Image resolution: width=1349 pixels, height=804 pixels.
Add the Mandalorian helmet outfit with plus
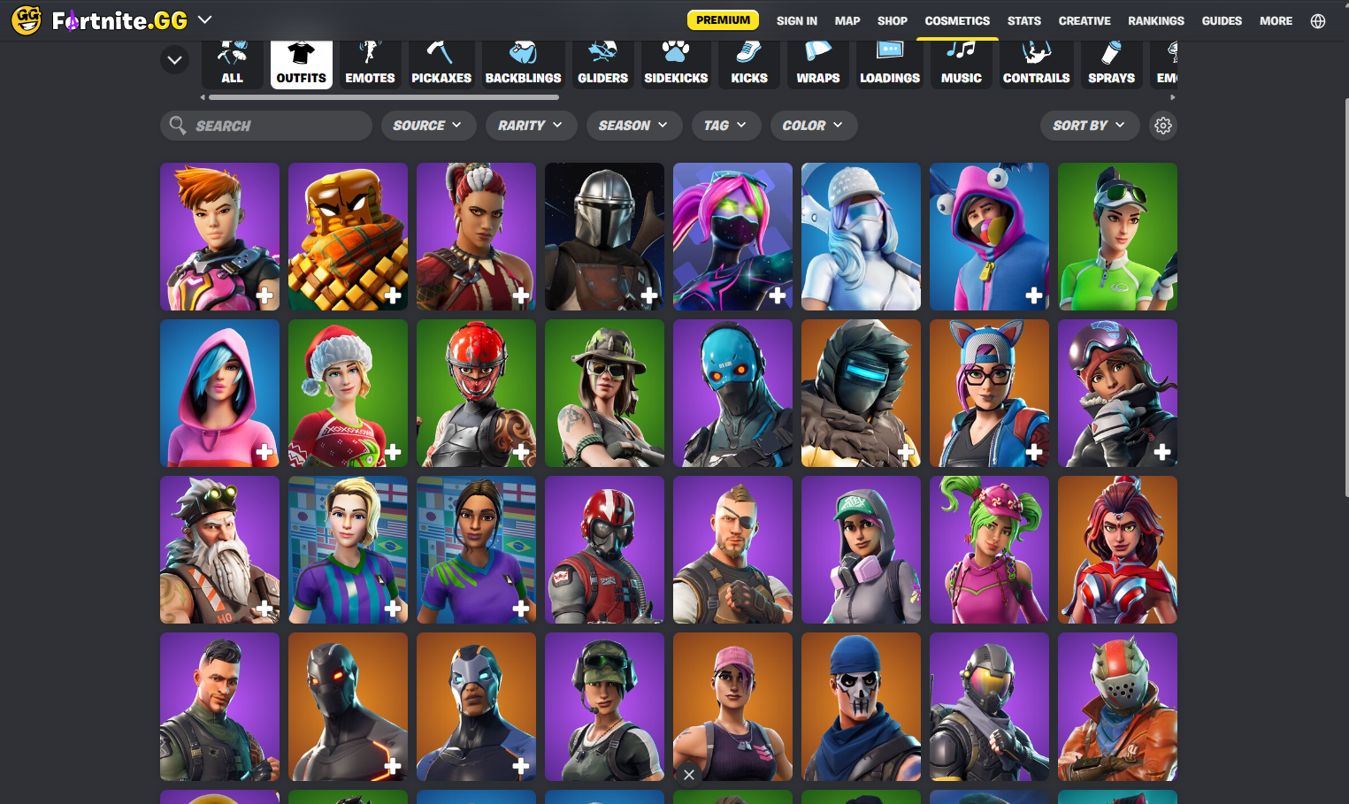[x=649, y=295]
